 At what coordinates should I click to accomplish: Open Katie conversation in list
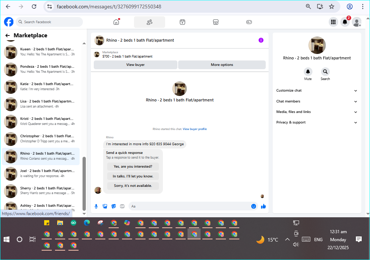41,87
